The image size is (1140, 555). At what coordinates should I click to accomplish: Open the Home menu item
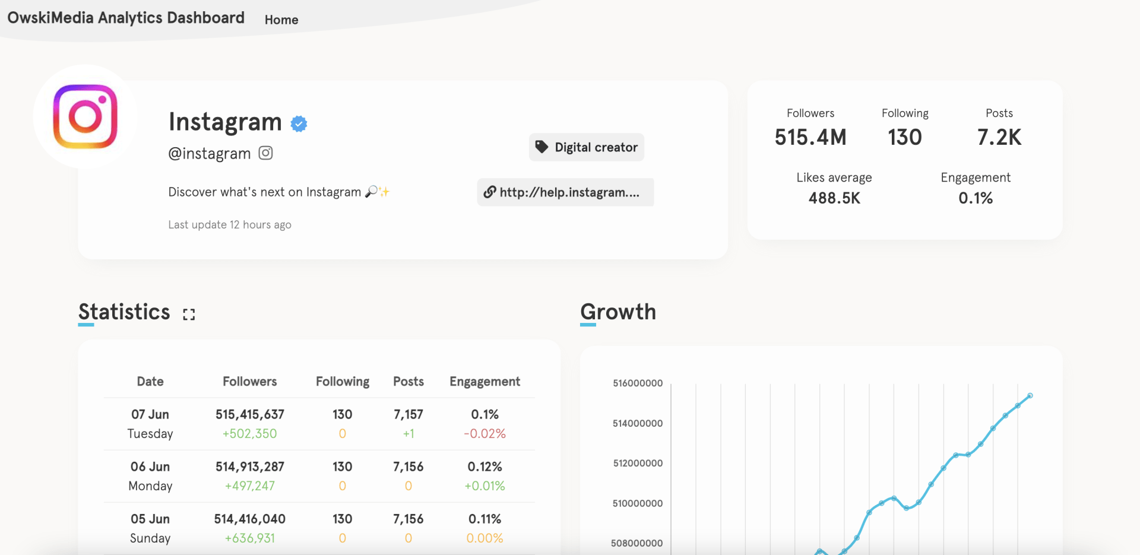281,20
